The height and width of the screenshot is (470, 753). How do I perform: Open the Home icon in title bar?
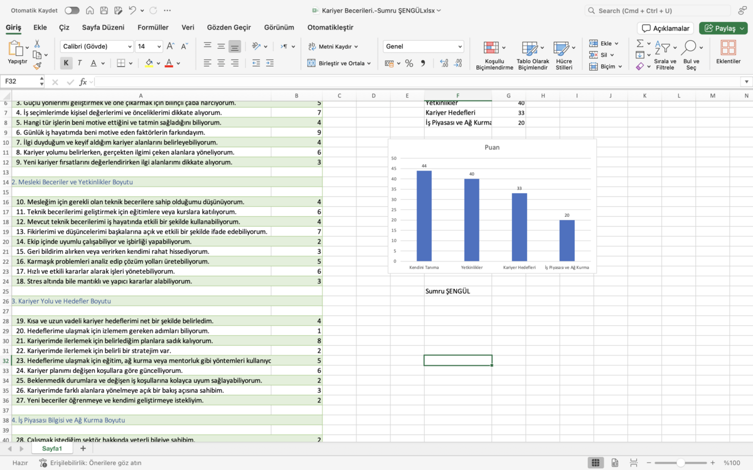click(90, 11)
